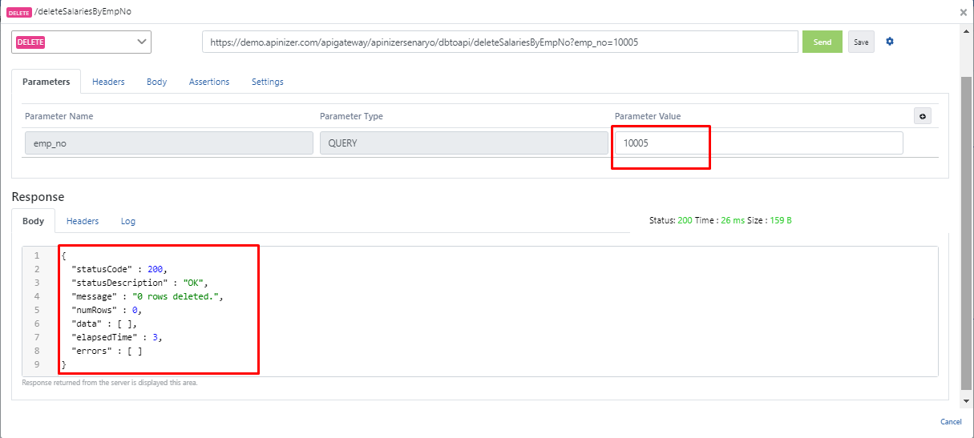Click the scrollbar down arrow

(965, 400)
